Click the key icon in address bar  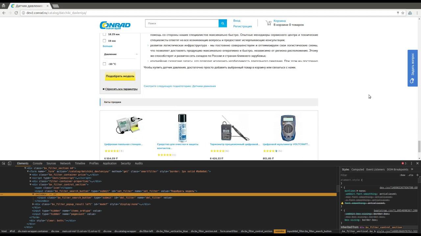(x=398, y=13)
